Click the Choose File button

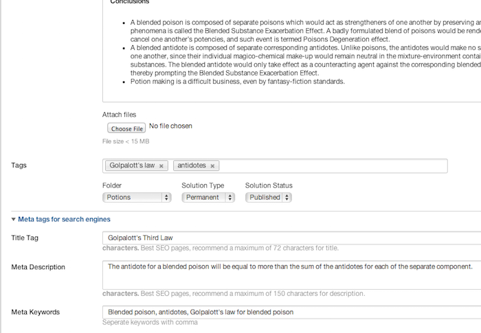point(126,128)
